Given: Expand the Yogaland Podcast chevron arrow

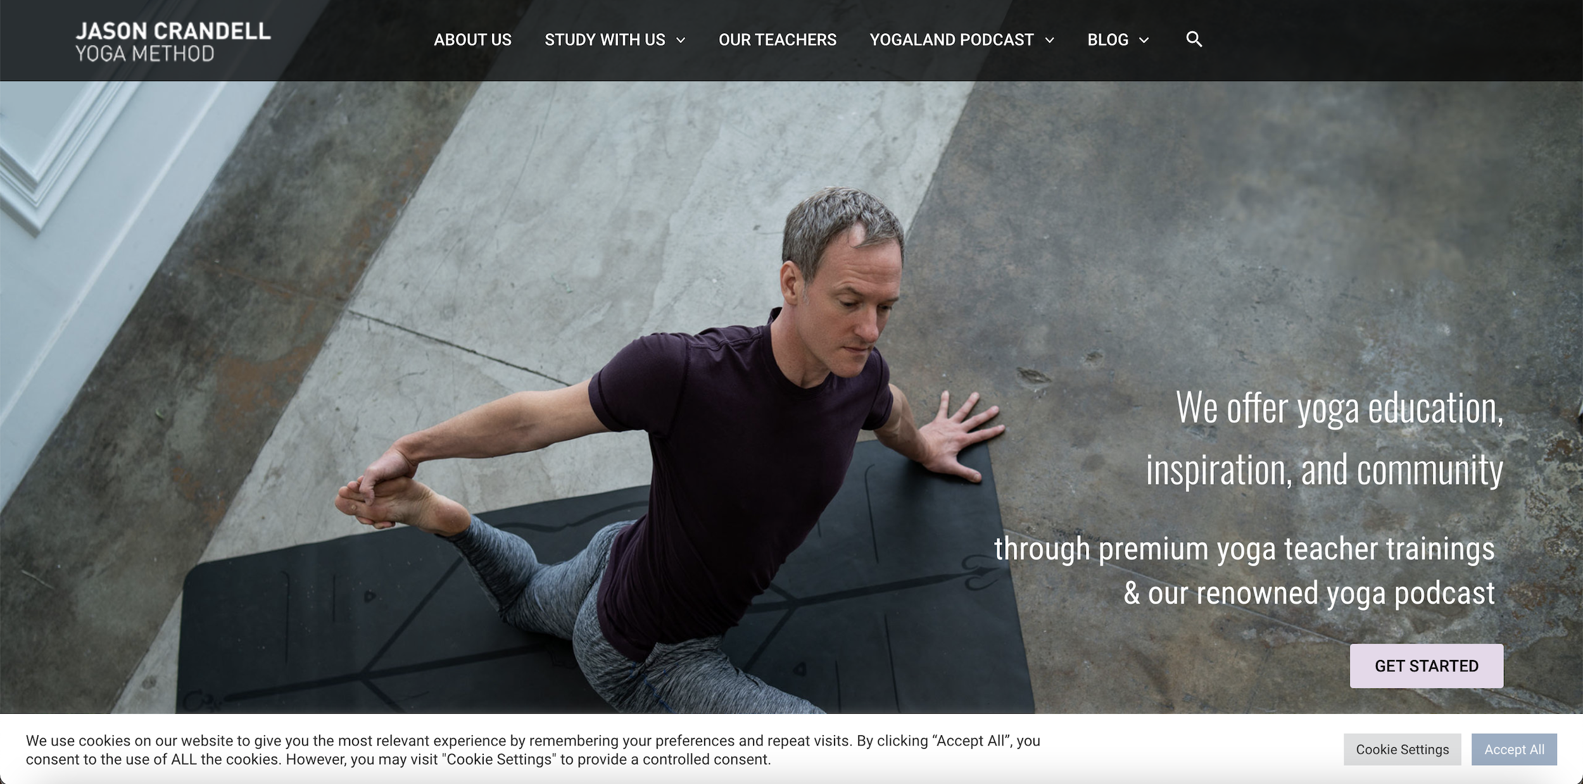Looking at the screenshot, I should pos(1049,40).
